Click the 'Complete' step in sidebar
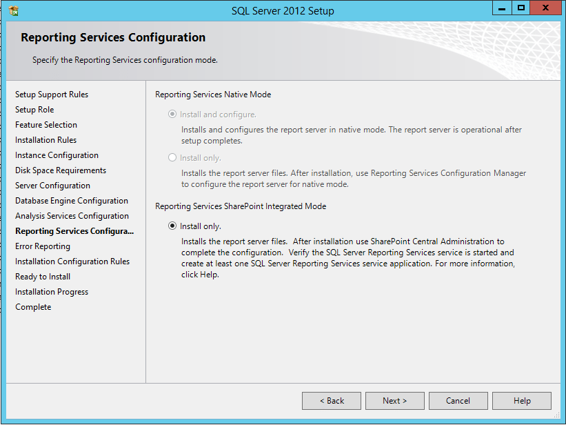The height and width of the screenshot is (425, 566). (x=33, y=307)
